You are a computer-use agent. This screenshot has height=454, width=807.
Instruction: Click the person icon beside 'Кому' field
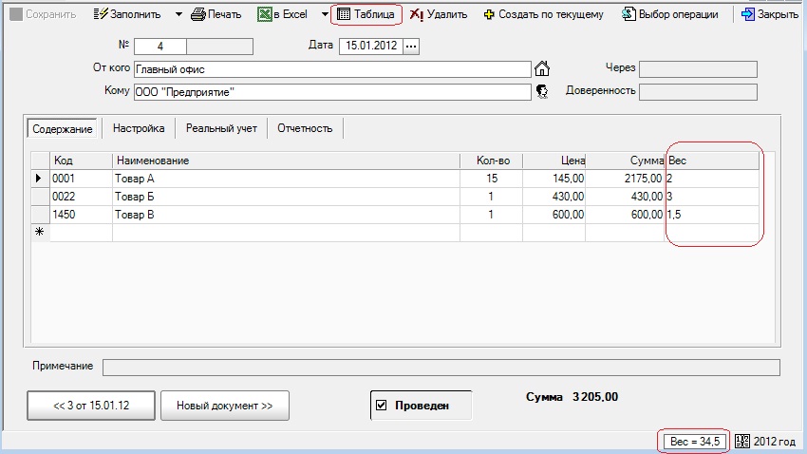[543, 91]
